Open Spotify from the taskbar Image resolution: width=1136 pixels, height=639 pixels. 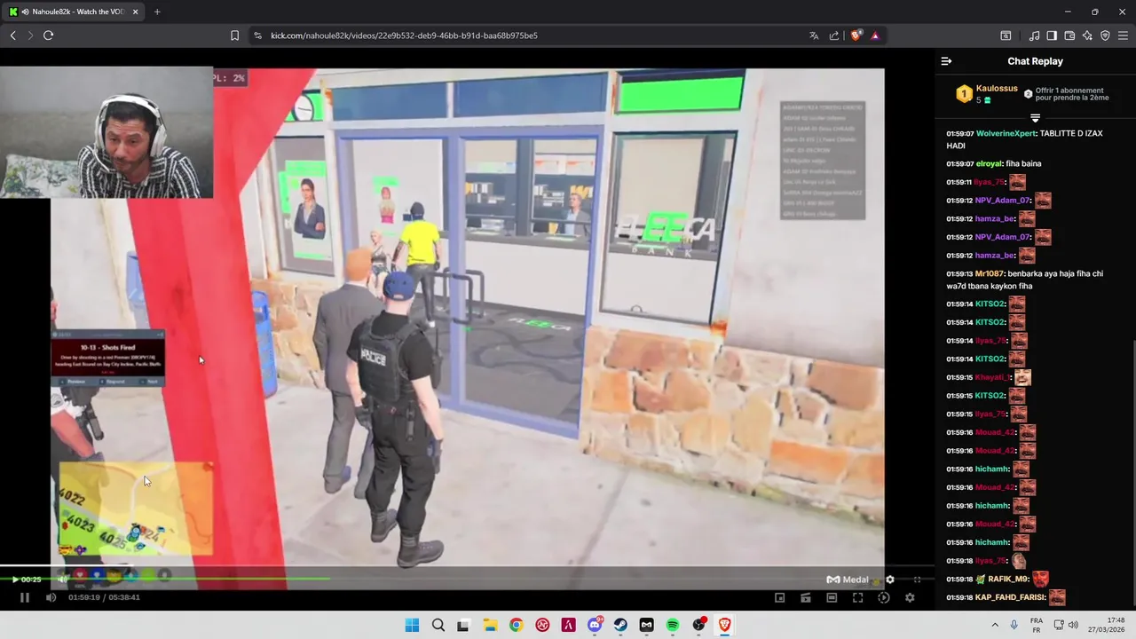pyautogui.click(x=673, y=625)
